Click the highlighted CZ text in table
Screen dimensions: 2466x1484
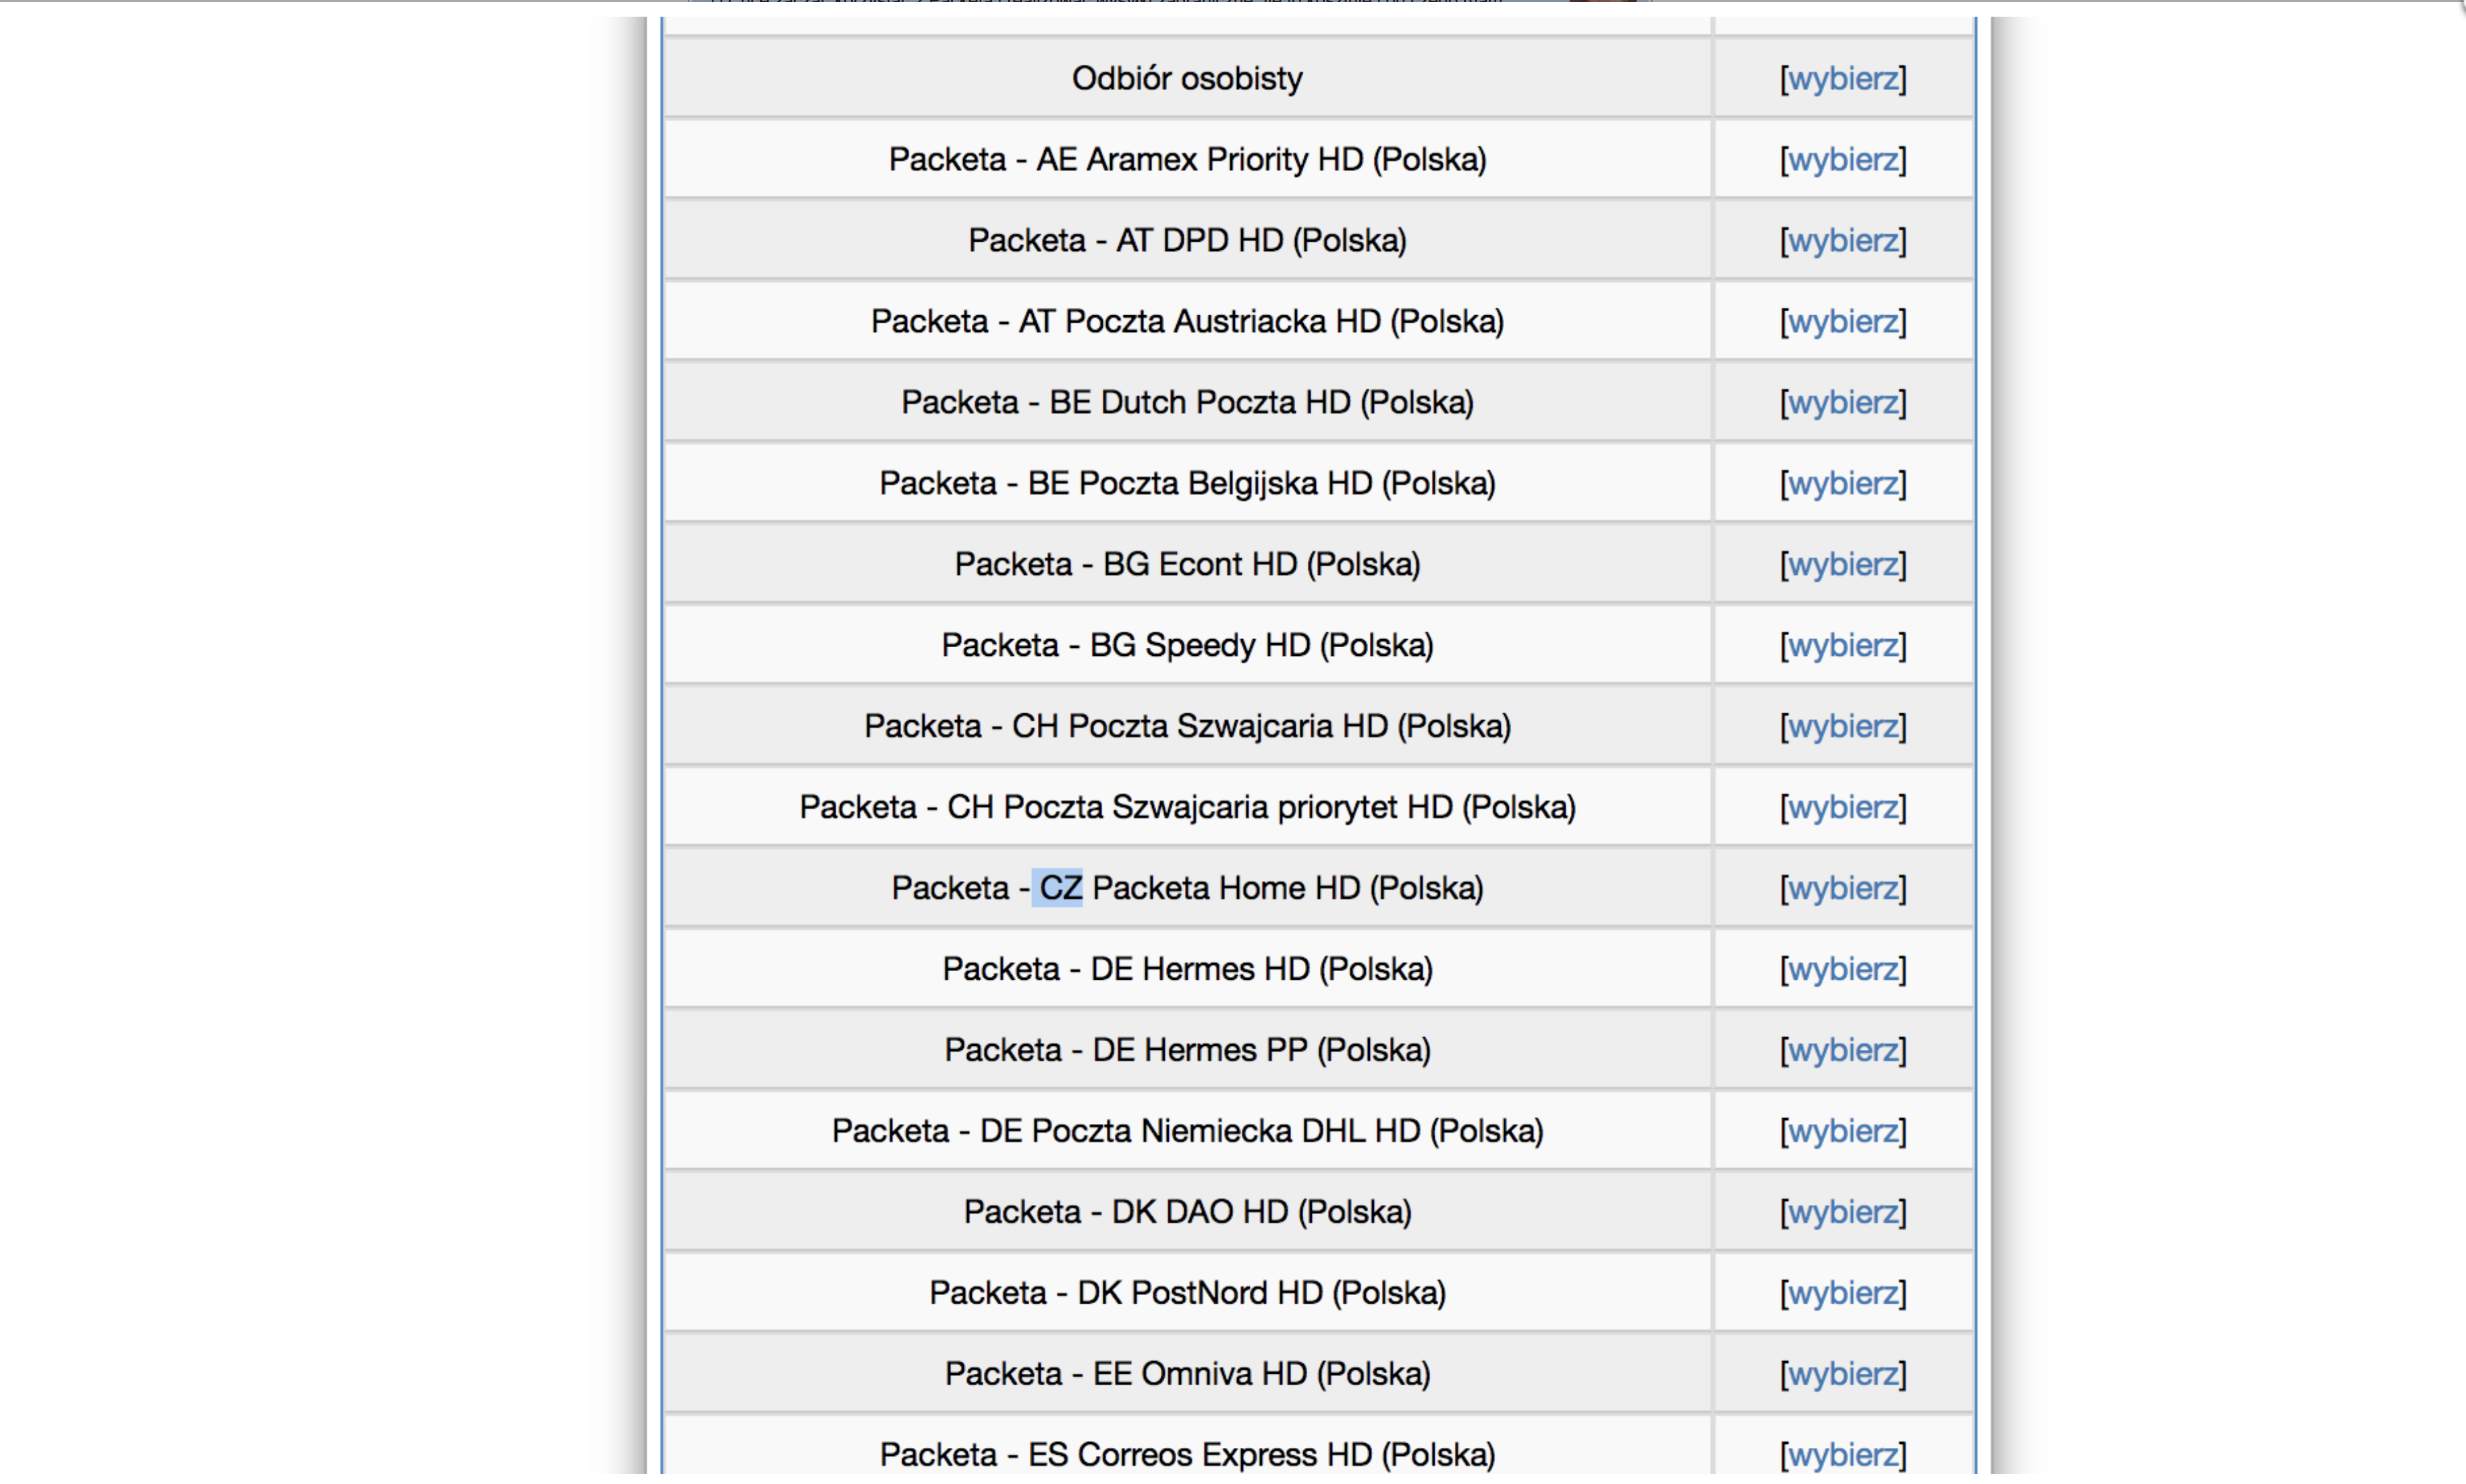click(x=1060, y=889)
